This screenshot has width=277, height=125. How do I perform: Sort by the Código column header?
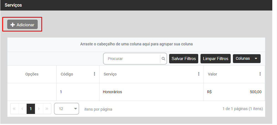coord(67,74)
